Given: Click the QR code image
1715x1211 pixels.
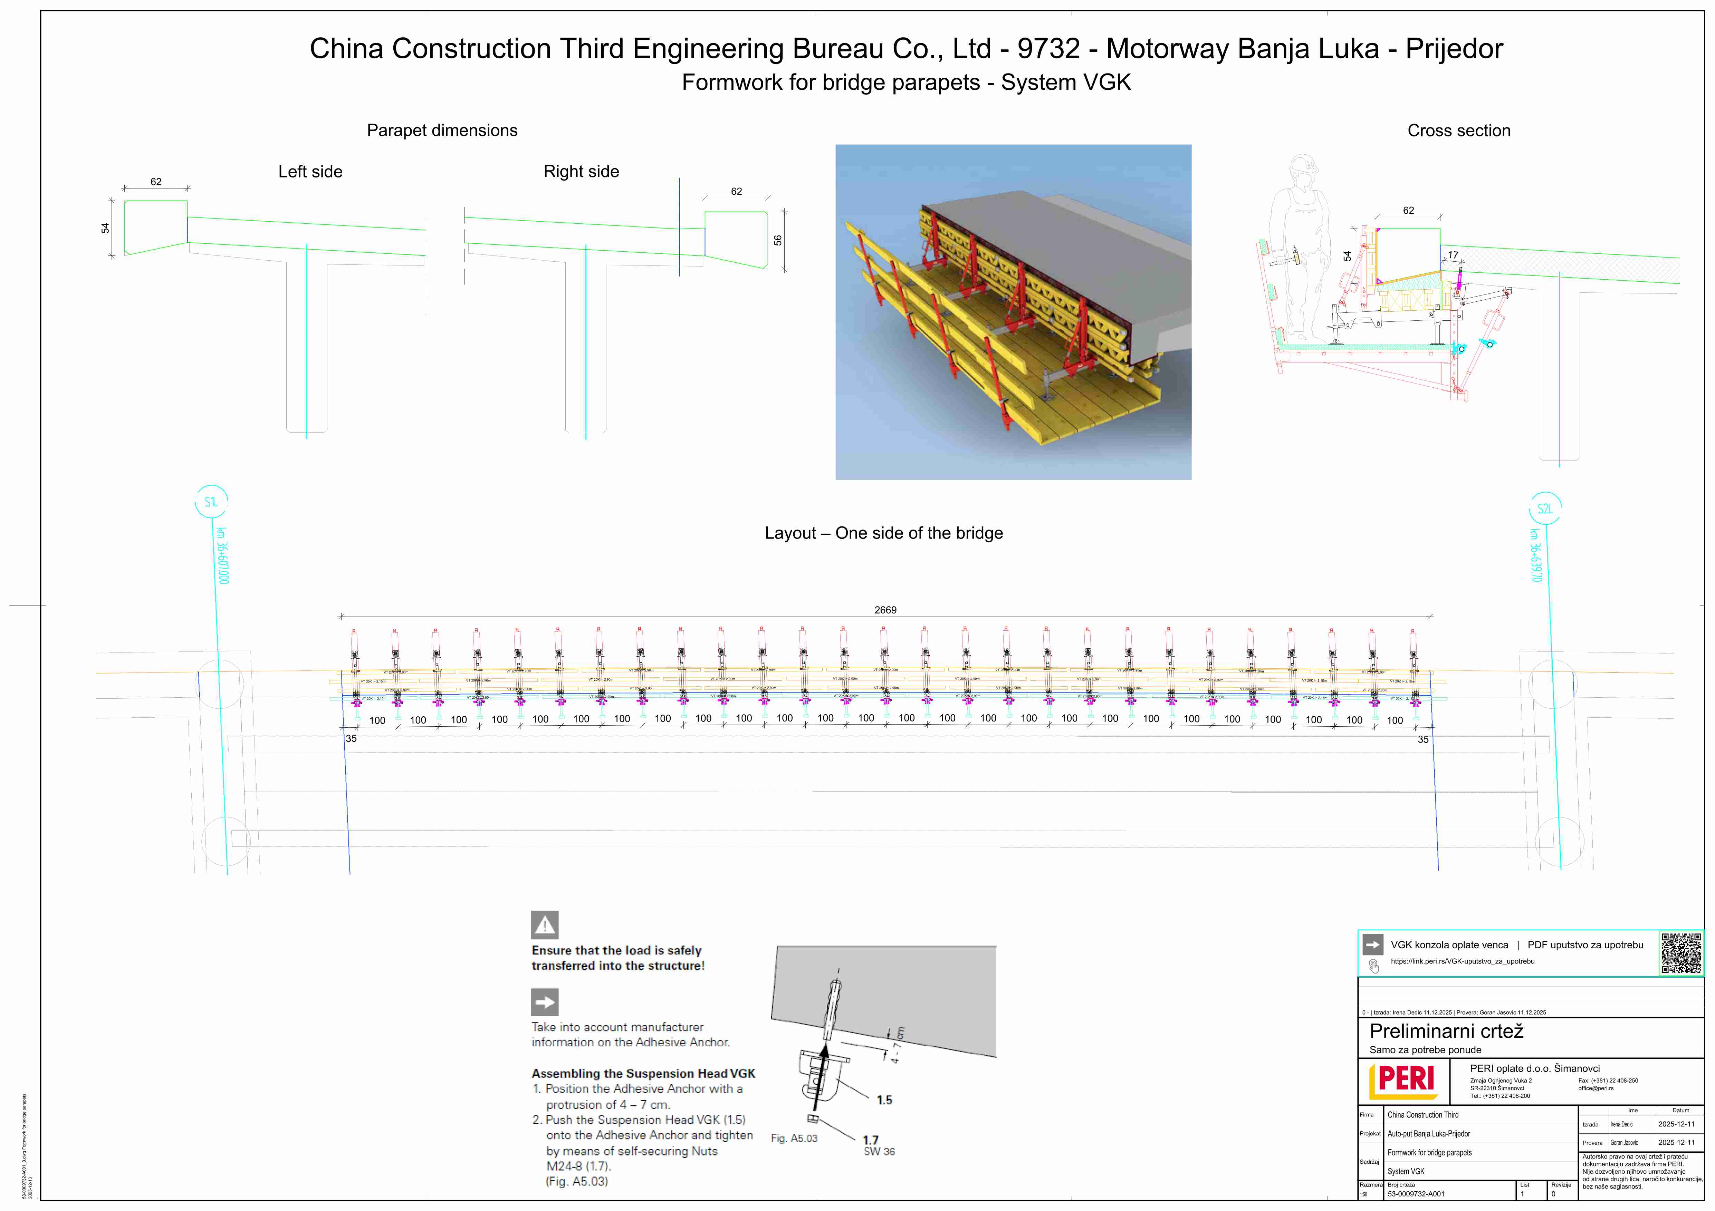Looking at the screenshot, I should pos(1681,953).
